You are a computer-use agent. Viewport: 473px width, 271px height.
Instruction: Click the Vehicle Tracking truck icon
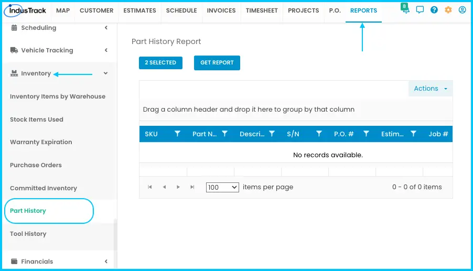(x=14, y=50)
